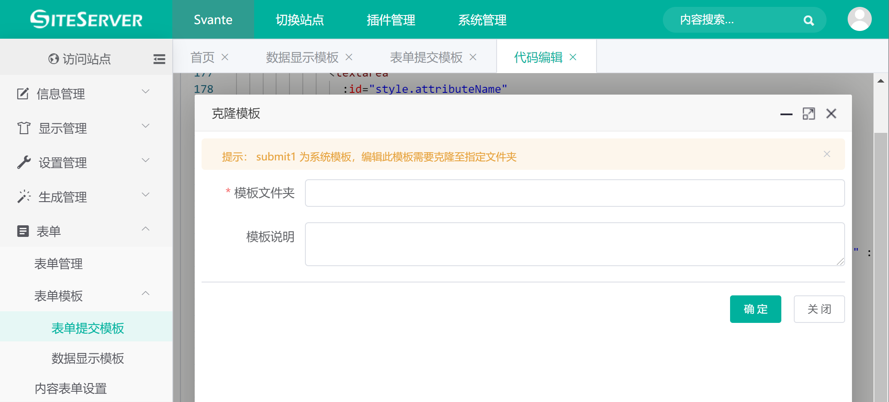Expand the 信息管理 menu

pyautogui.click(x=86, y=93)
